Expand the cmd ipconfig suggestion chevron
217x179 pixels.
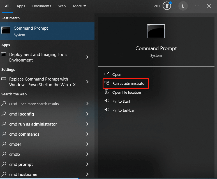pos(87,114)
